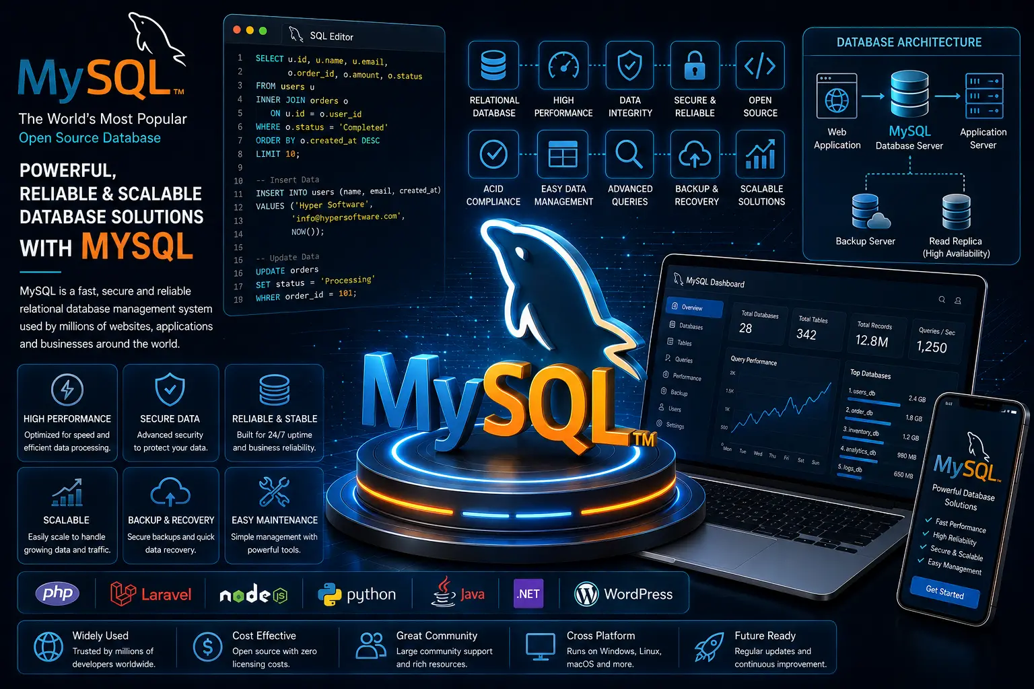
Task: Select the .NET logo
Action: pos(528,593)
